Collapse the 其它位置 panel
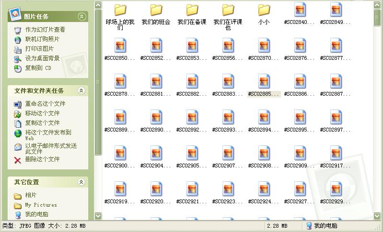This screenshot has height=232, width=383. pos(81,182)
